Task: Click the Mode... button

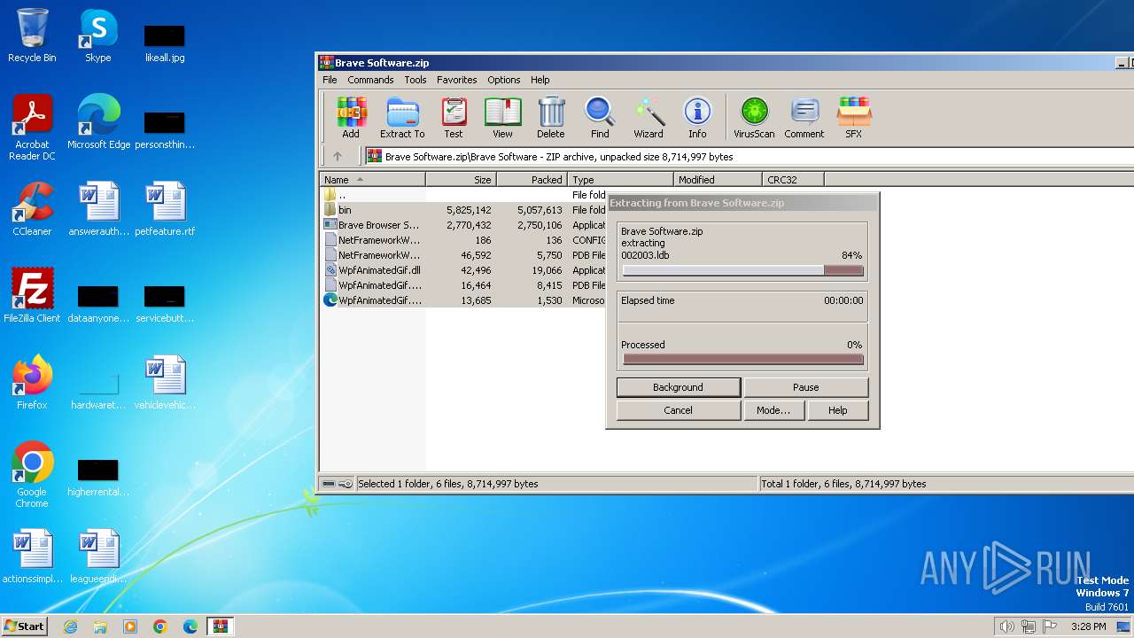Action: point(773,410)
